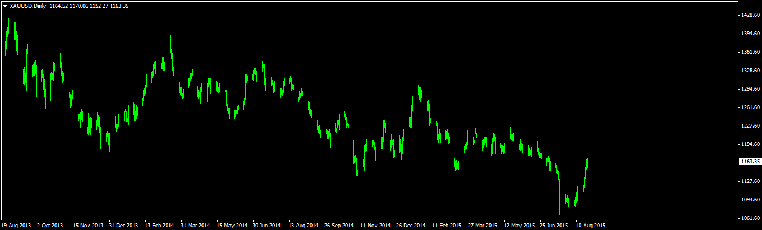Click the 1194.60 price axis label
Screen dimensions: 762x230
point(750,144)
